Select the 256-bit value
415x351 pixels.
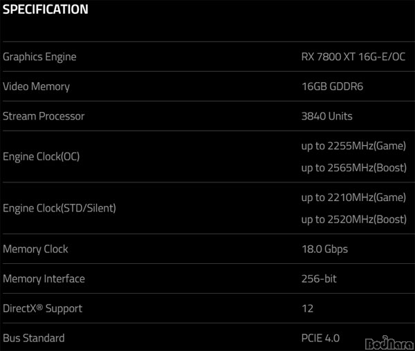[x=319, y=278]
